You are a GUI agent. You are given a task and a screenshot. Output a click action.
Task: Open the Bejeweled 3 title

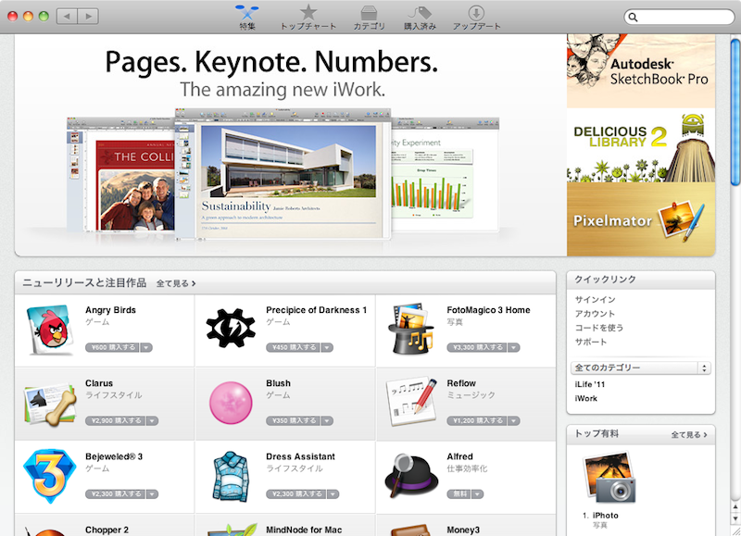(114, 456)
